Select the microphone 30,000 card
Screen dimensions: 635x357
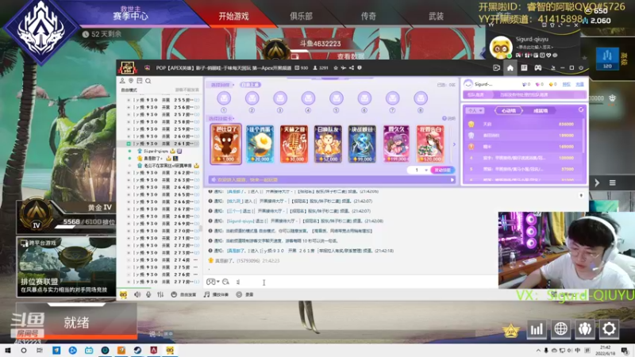pos(294,144)
